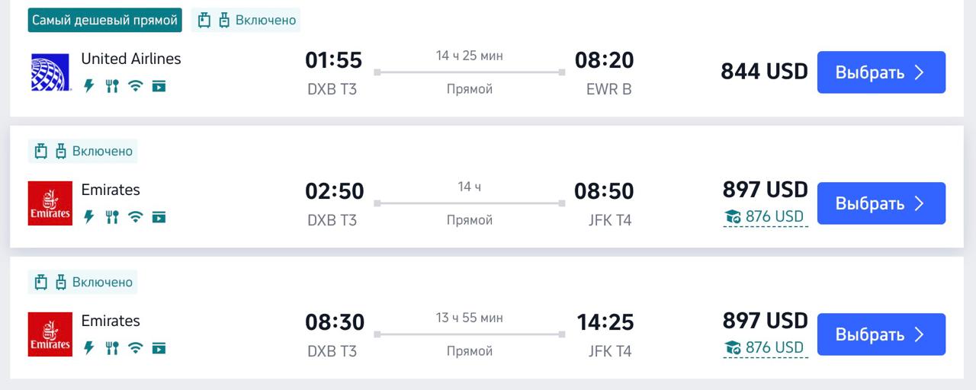Click the entertainment screen icon for United Airlines
The image size is (976, 390).
tap(159, 86)
